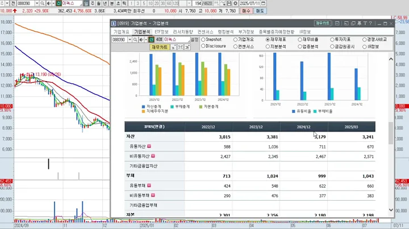Switch to the 기업개요 tab

click(x=122, y=32)
